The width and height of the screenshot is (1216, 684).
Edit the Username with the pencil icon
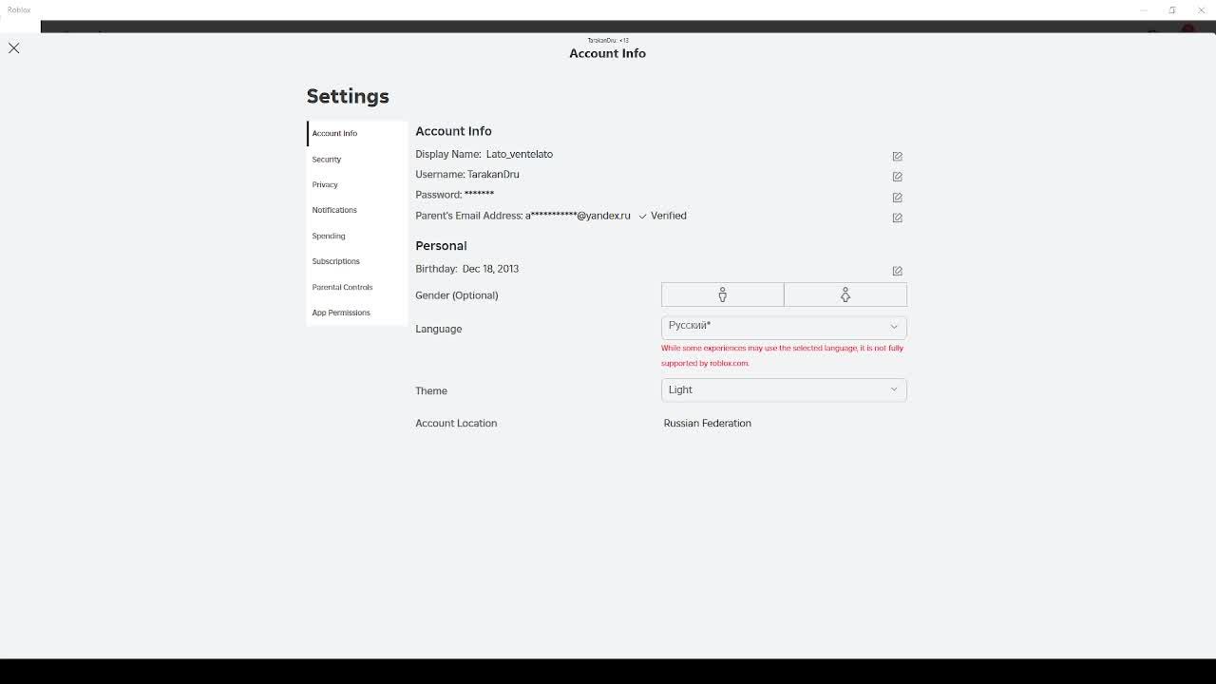pyautogui.click(x=897, y=177)
